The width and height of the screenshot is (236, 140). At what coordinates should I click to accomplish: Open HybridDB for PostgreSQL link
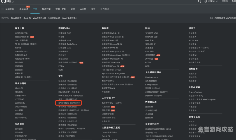[x=114, y=74]
